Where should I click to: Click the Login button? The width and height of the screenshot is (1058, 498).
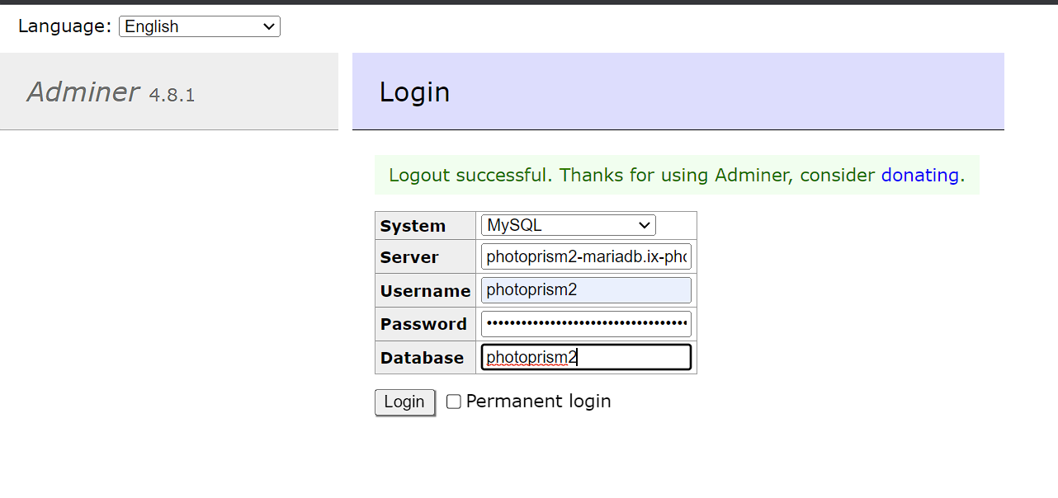click(404, 402)
